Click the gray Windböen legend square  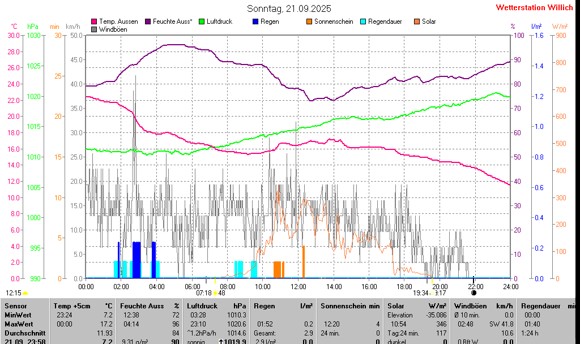pyautogui.click(x=94, y=29)
